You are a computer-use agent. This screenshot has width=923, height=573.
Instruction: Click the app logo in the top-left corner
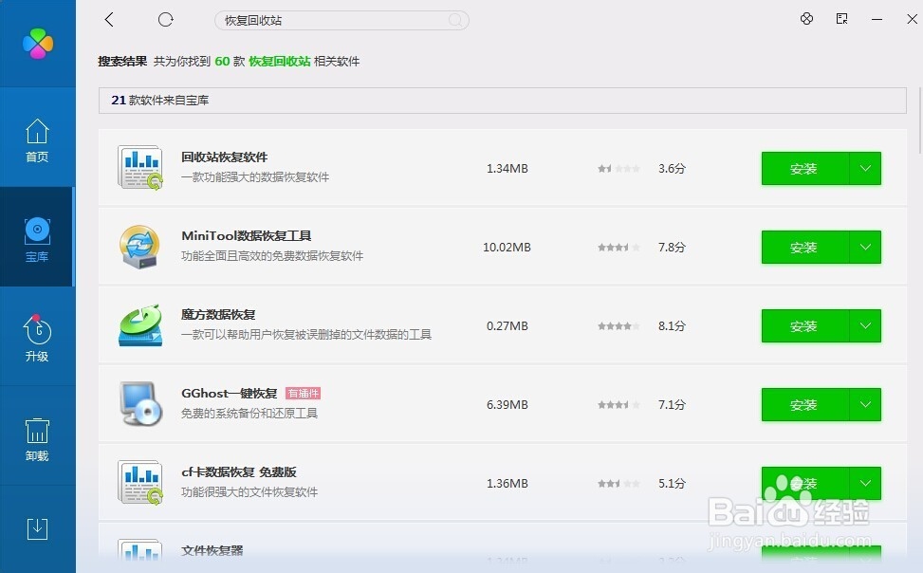coord(37,42)
